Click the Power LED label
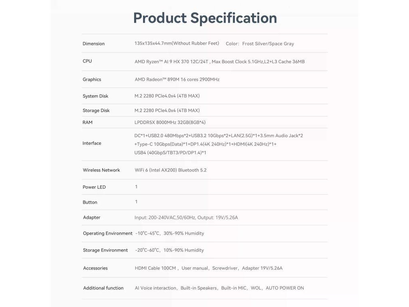Screen dimensions: 409x307 (94, 187)
